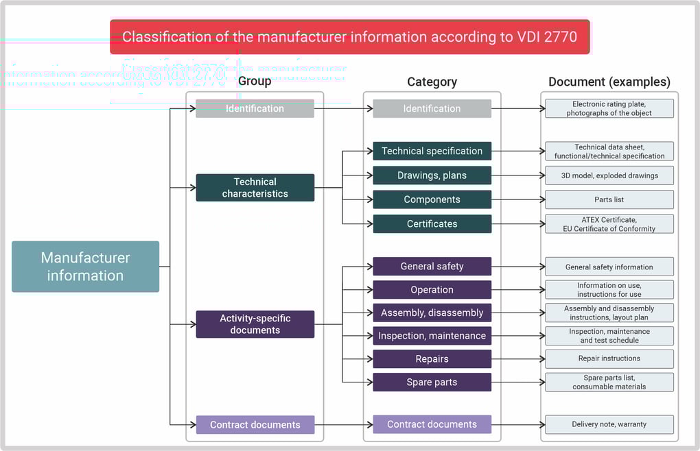Select the Assembly, disassembly category box
The height and width of the screenshot is (451, 700).
[x=432, y=313]
